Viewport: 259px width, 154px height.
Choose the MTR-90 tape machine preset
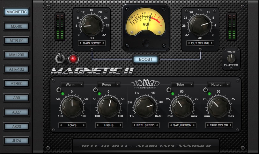point(17,41)
